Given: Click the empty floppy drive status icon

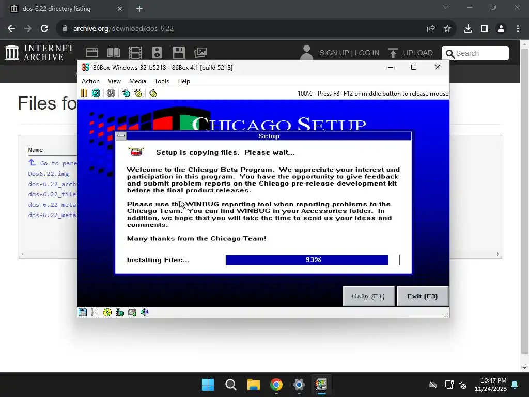Looking at the screenshot, I should point(95,312).
